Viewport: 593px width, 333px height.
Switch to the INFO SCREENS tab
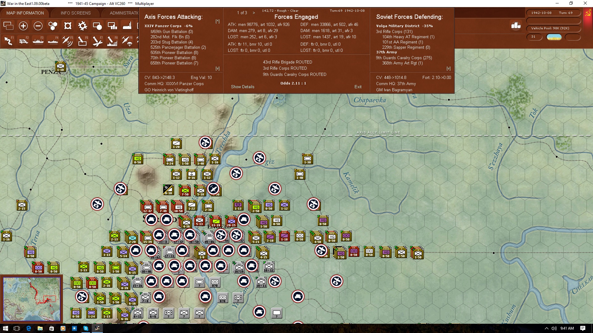[76, 13]
